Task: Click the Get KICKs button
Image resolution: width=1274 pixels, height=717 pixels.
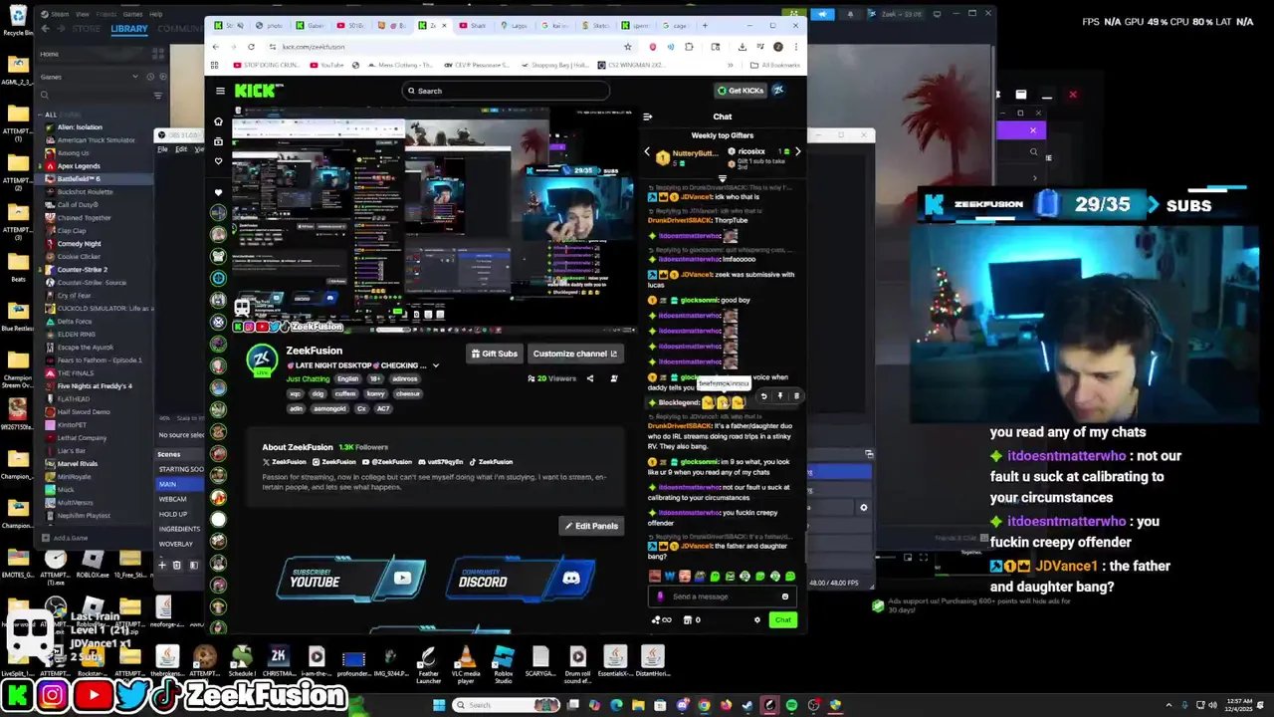Action: (x=741, y=91)
